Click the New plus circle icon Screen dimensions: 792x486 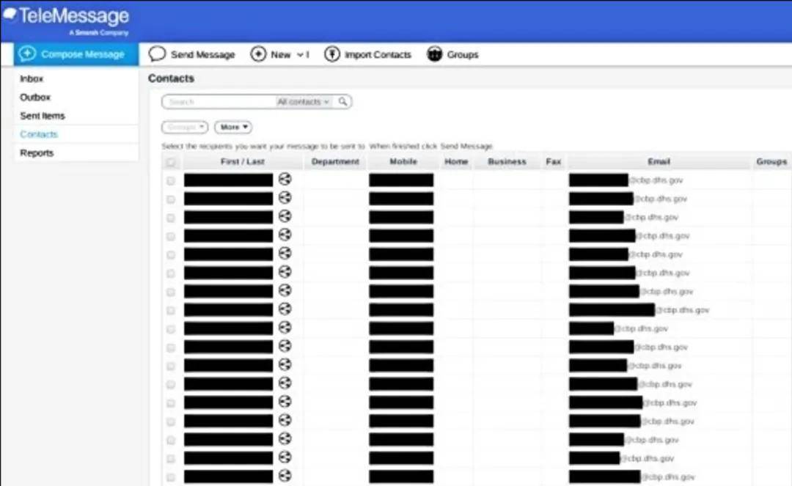(258, 54)
